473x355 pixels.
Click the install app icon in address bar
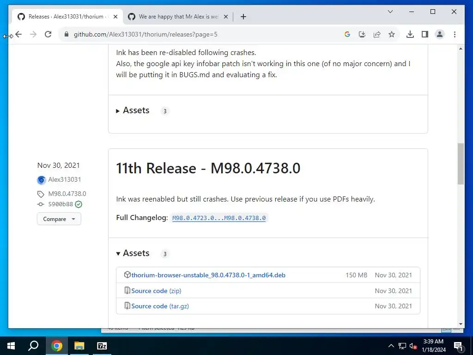[x=362, y=34]
